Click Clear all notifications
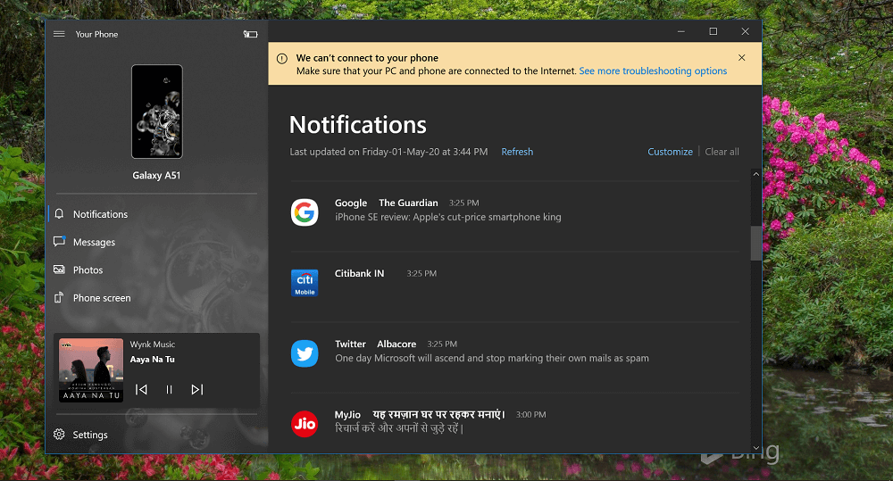This screenshot has width=893, height=481. click(x=722, y=152)
